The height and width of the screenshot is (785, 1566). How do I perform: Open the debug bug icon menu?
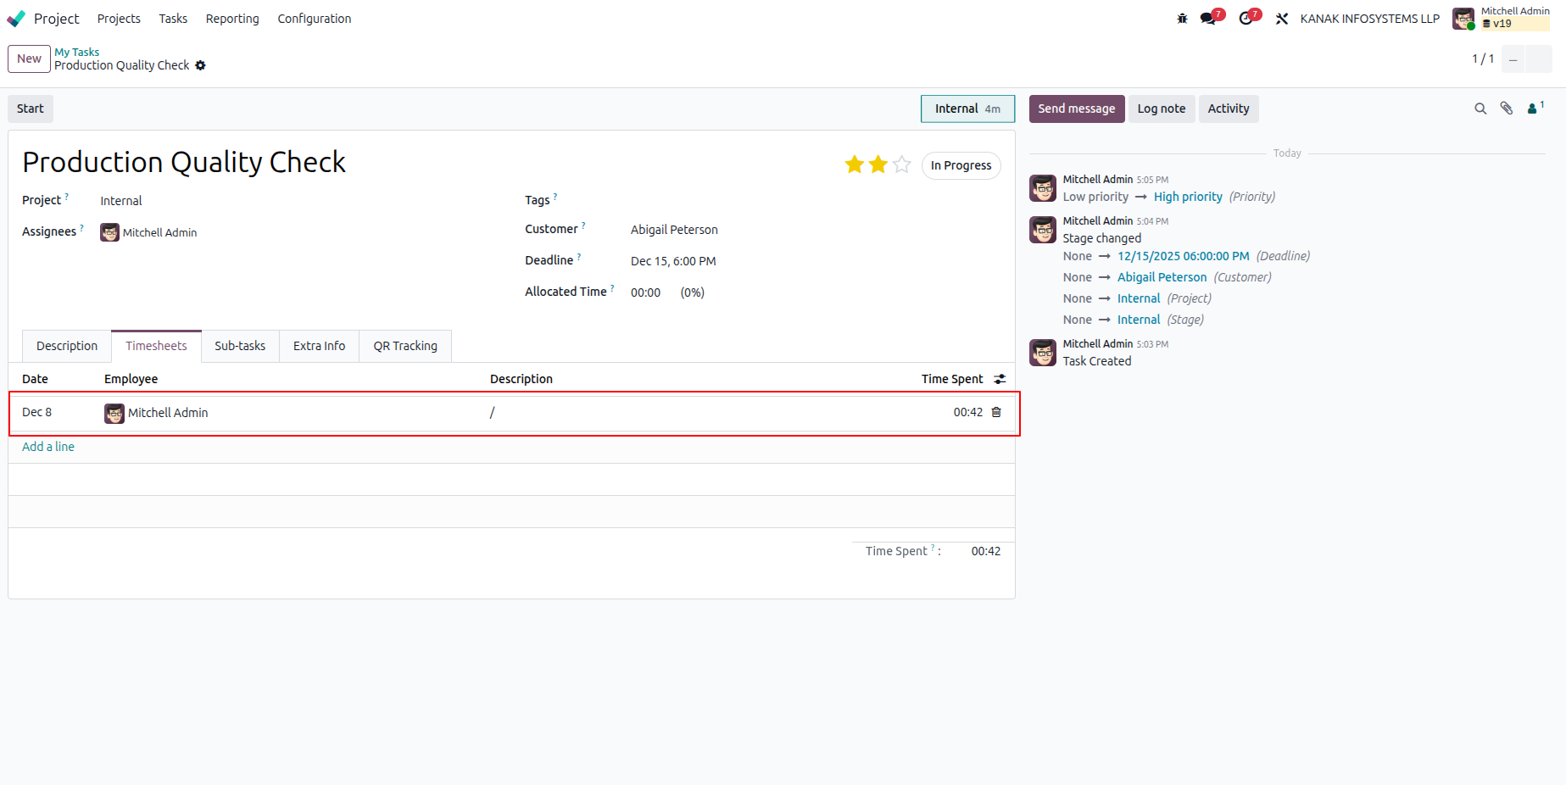click(1182, 19)
